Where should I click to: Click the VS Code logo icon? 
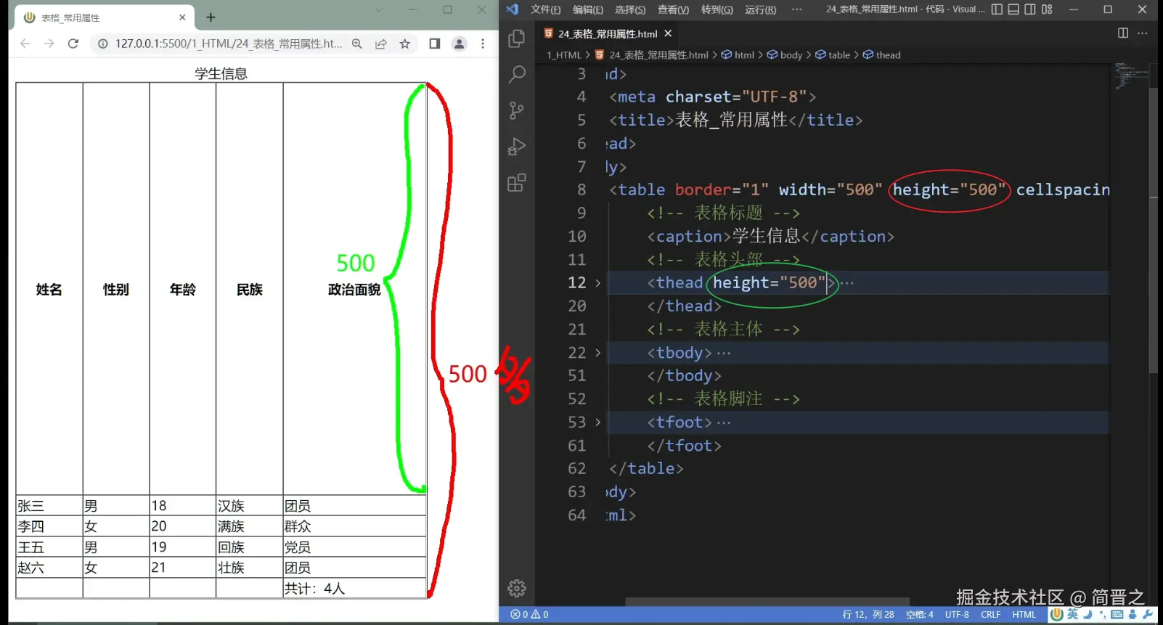tap(513, 9)
